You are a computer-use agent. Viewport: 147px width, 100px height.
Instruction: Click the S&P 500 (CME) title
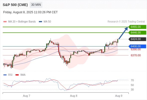pyautogui.click(x=15, y=5)
